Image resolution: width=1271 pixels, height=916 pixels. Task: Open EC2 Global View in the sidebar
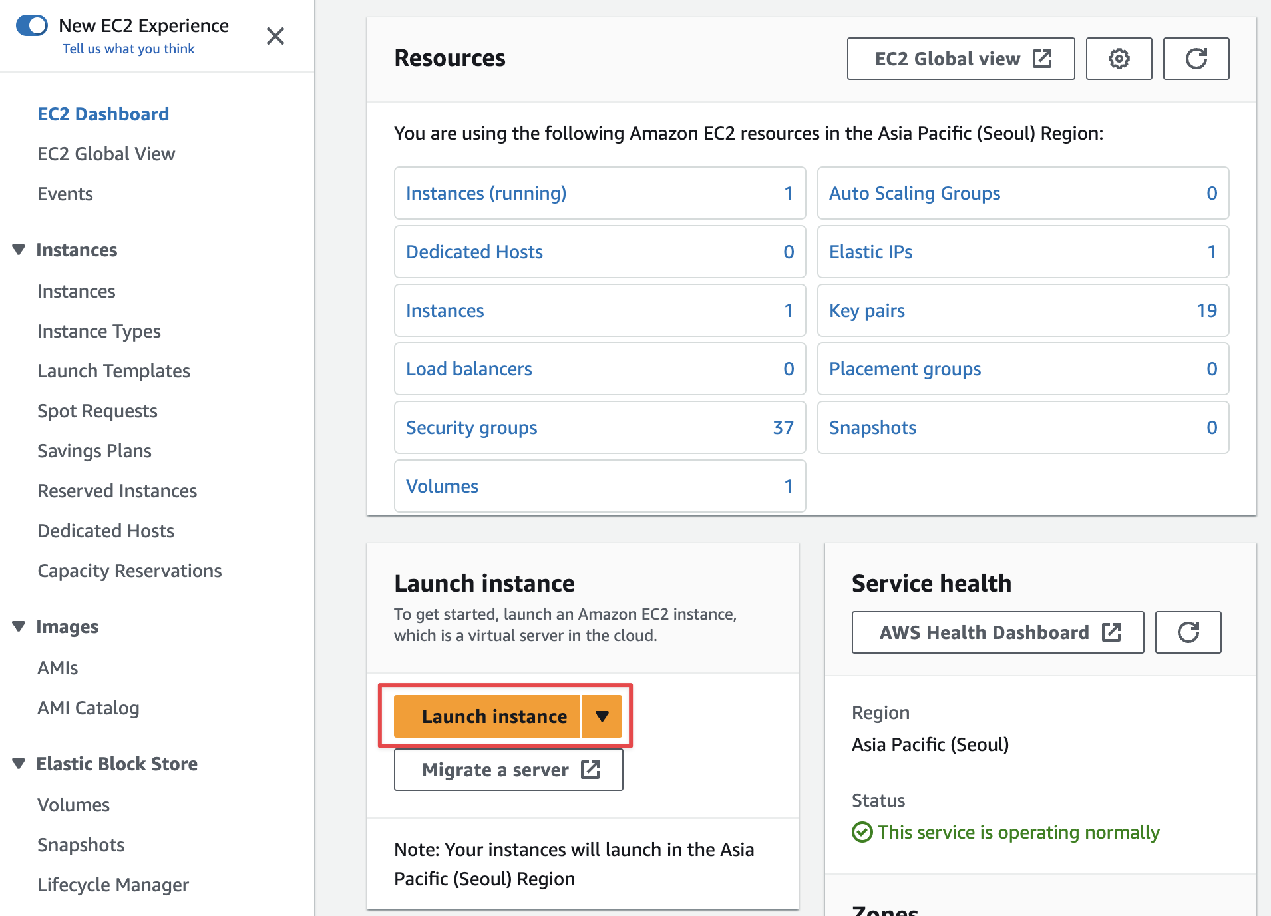tap(106, 154)
